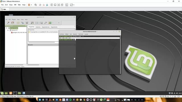Click the orange app icon in Mint panel

click(x=11, y=93)
